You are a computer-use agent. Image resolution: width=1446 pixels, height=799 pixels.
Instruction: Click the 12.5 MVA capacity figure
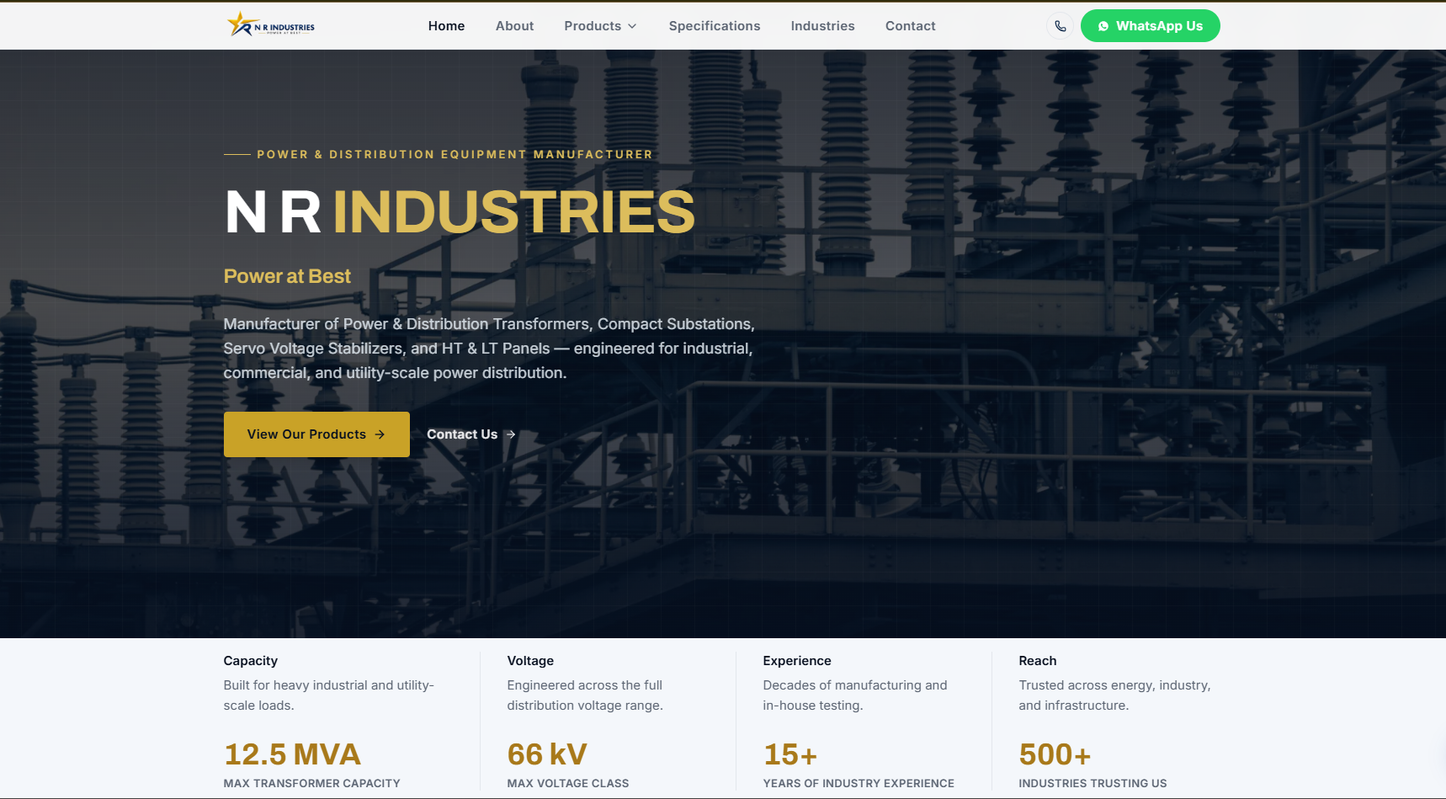(292, 754)
